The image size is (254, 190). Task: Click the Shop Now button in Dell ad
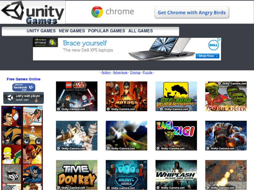coord(208,56)
